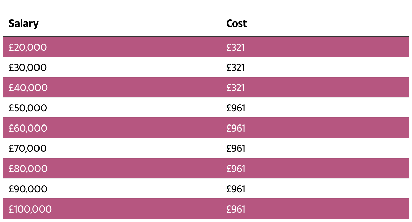The width and height of the screenshot is (412, 222).
Task: Select the £80,000 salary cell
Action: [x=28, y=169]
